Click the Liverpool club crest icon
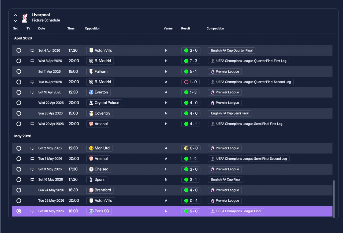343x233 pixels. click(25, 18)
